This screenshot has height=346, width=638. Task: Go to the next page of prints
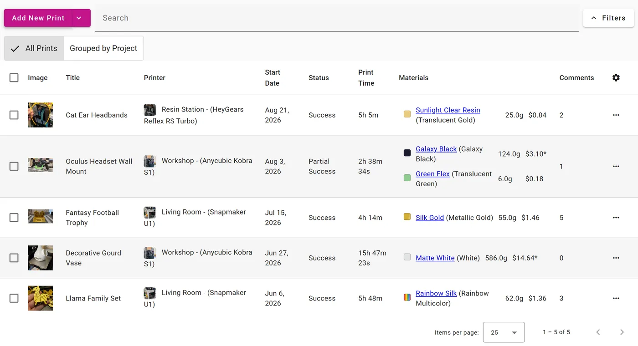[622, 332]
